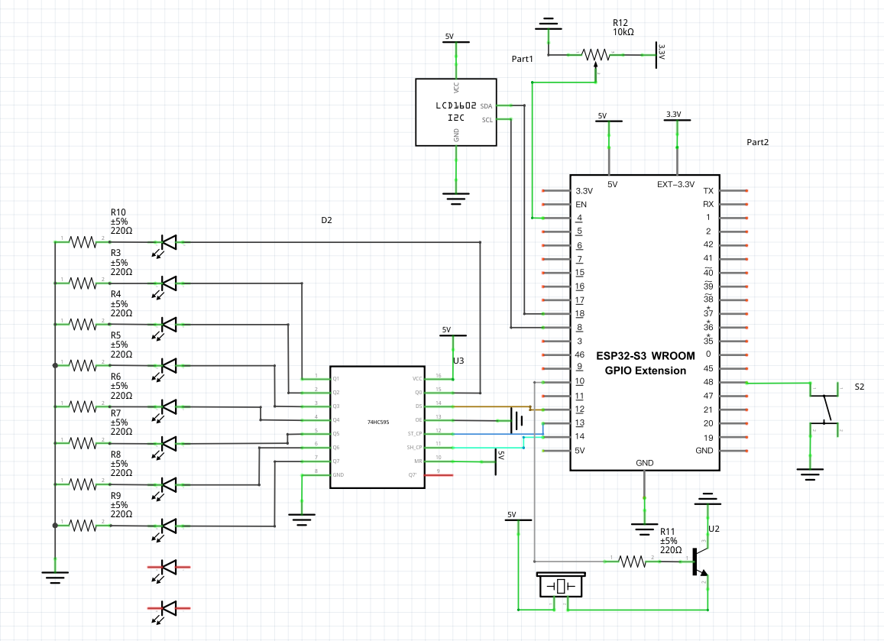Click the 5V symbol above U3 VCC

click(x=453, y=332)
